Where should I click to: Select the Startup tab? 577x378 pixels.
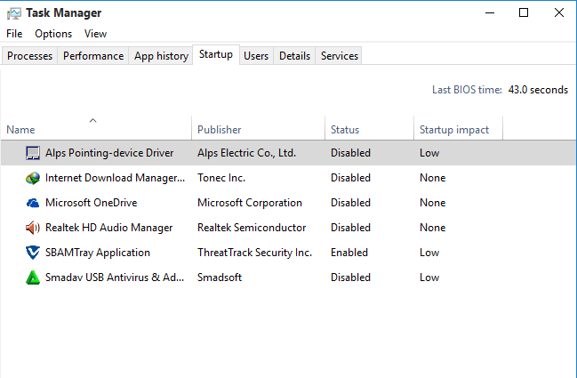216,54
